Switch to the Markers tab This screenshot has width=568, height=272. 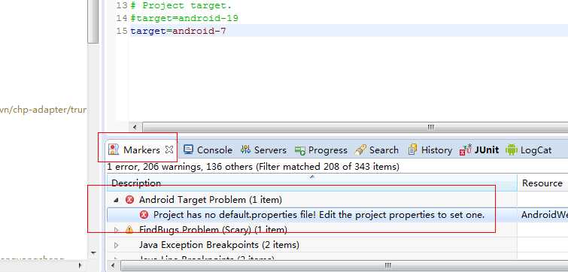[x=141, y=150]
